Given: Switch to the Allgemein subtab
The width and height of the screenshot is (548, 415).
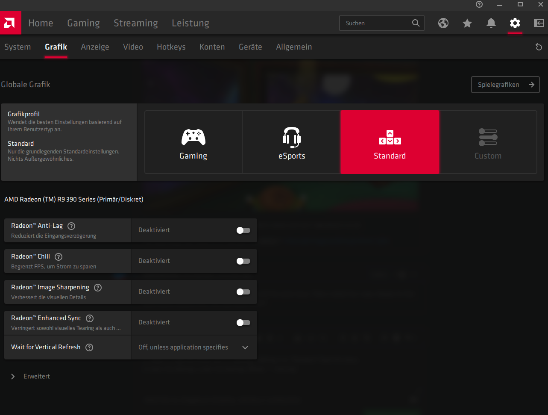Looking at the screenshot, I should pos(294,47).
